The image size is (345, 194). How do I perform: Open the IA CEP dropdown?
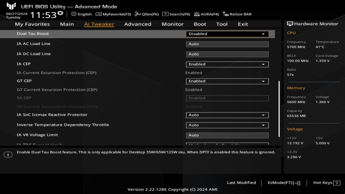tap(227, 64)
